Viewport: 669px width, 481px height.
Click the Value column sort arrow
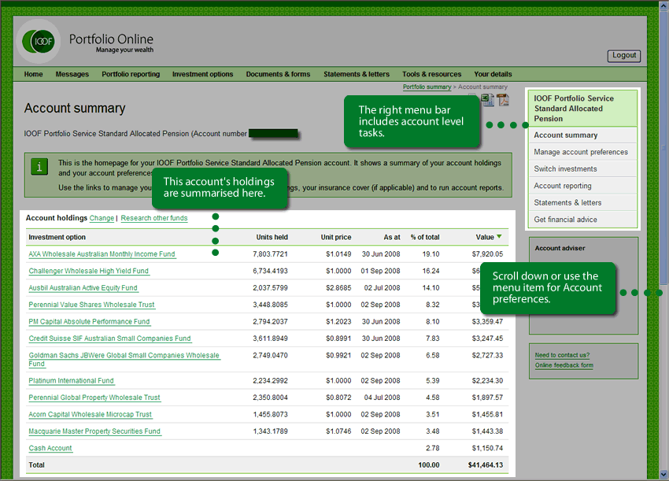pos(499,236)
